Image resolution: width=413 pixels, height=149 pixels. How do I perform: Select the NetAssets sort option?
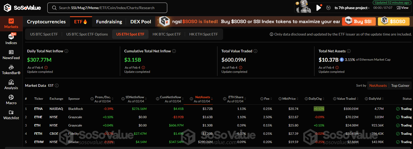pos(378,86)
